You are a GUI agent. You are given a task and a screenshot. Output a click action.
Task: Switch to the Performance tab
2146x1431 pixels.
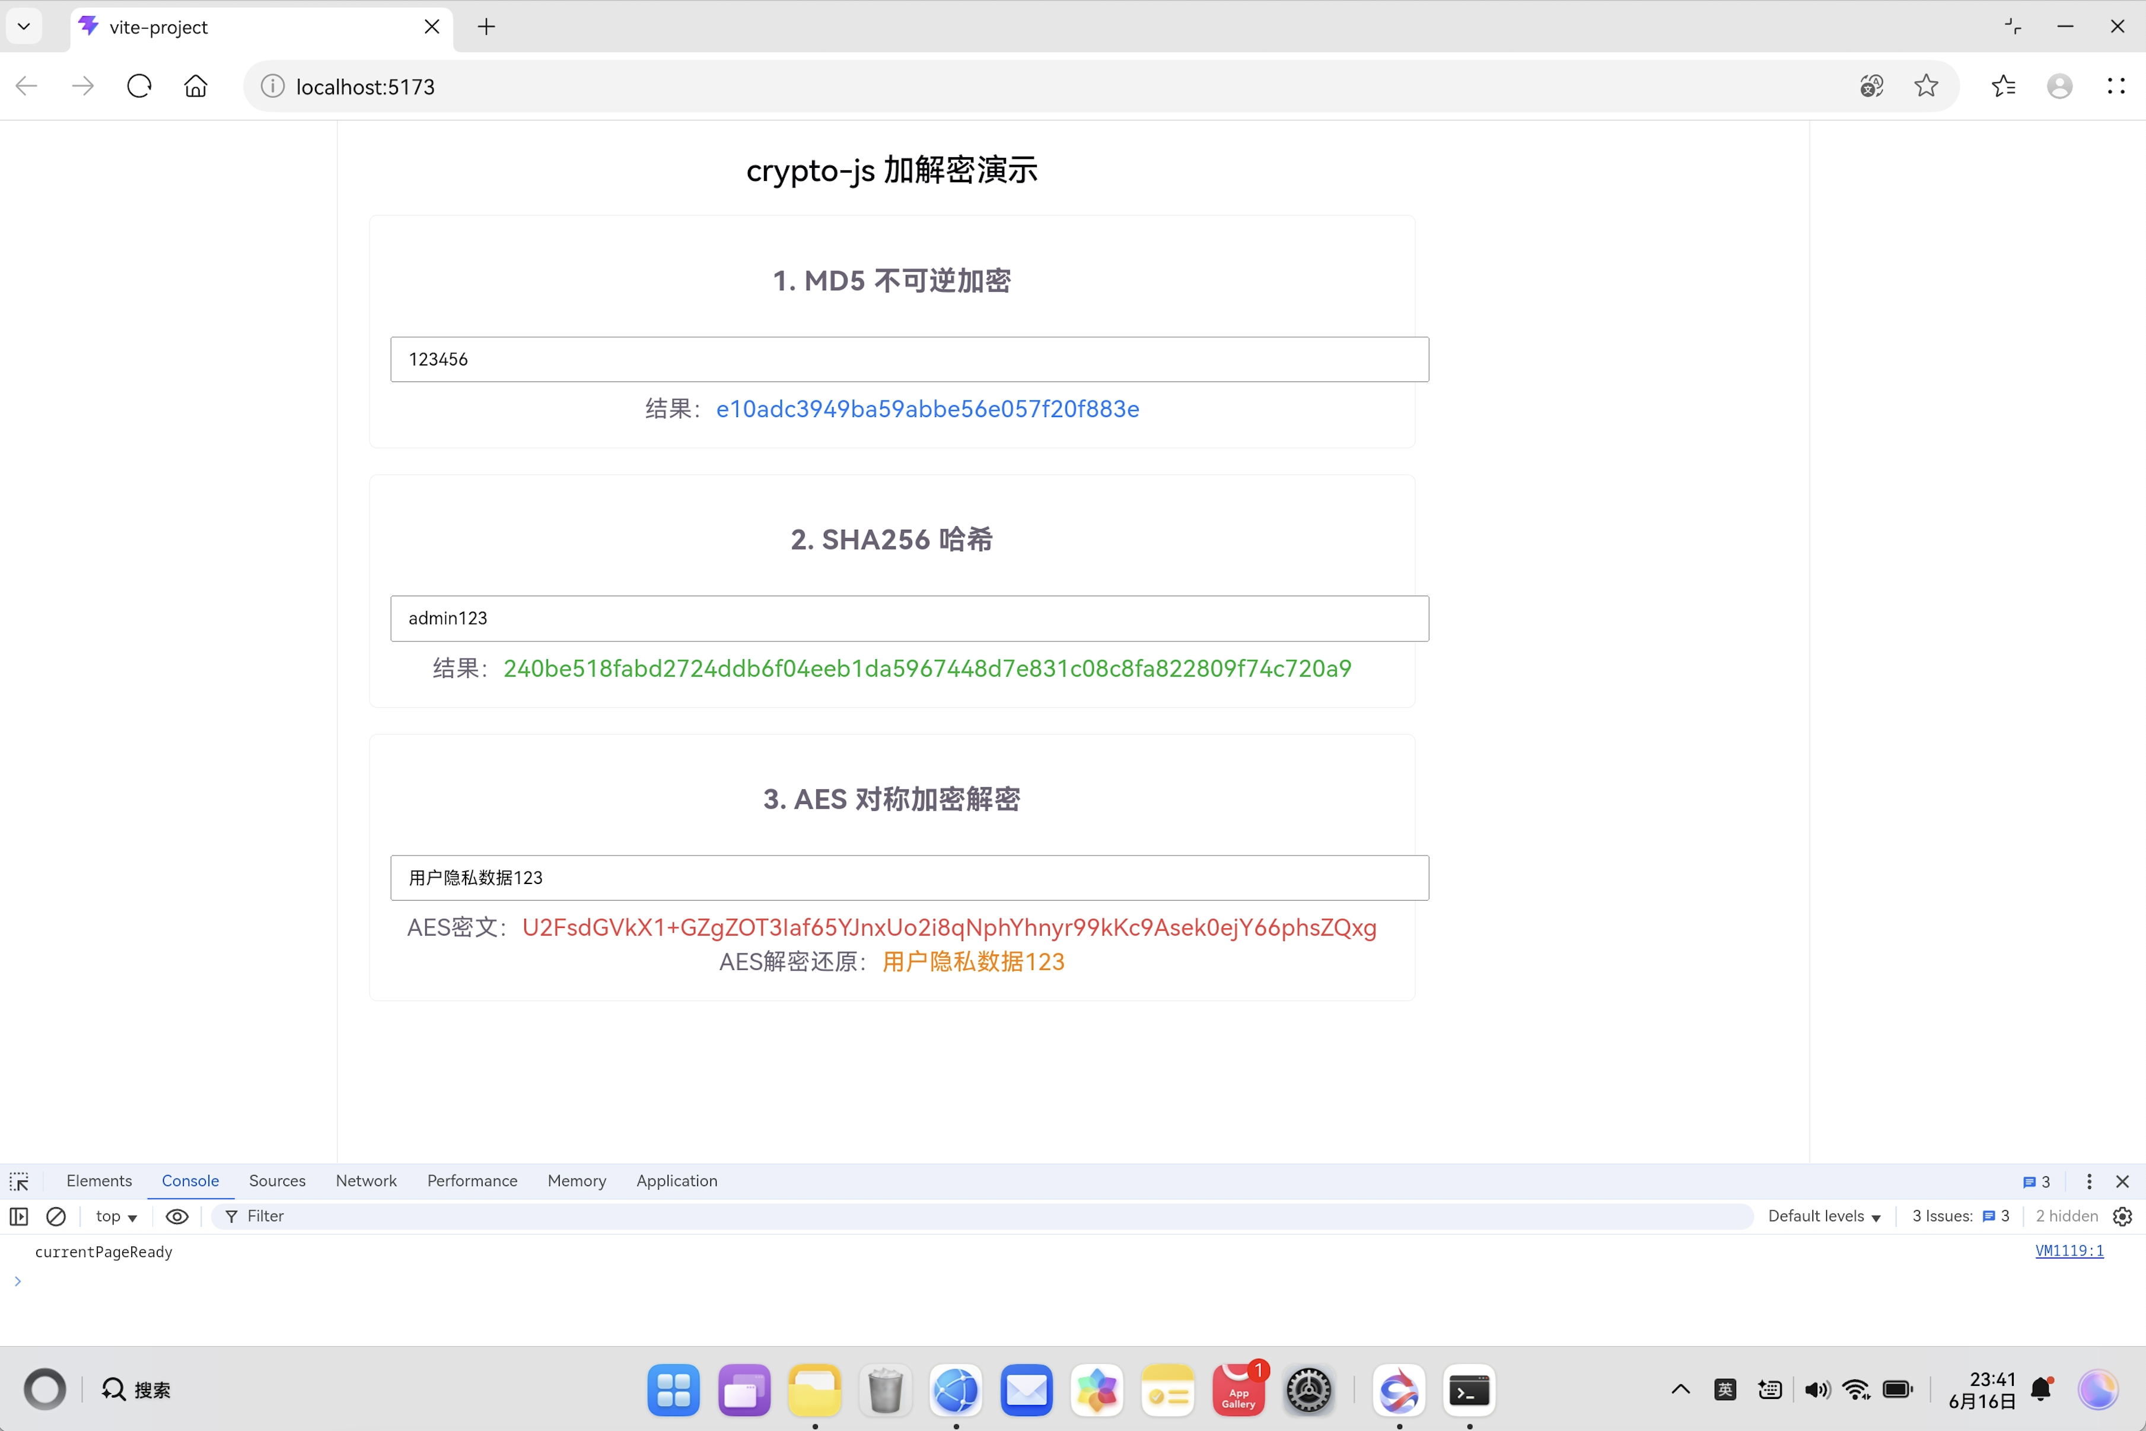[472, 1181]
